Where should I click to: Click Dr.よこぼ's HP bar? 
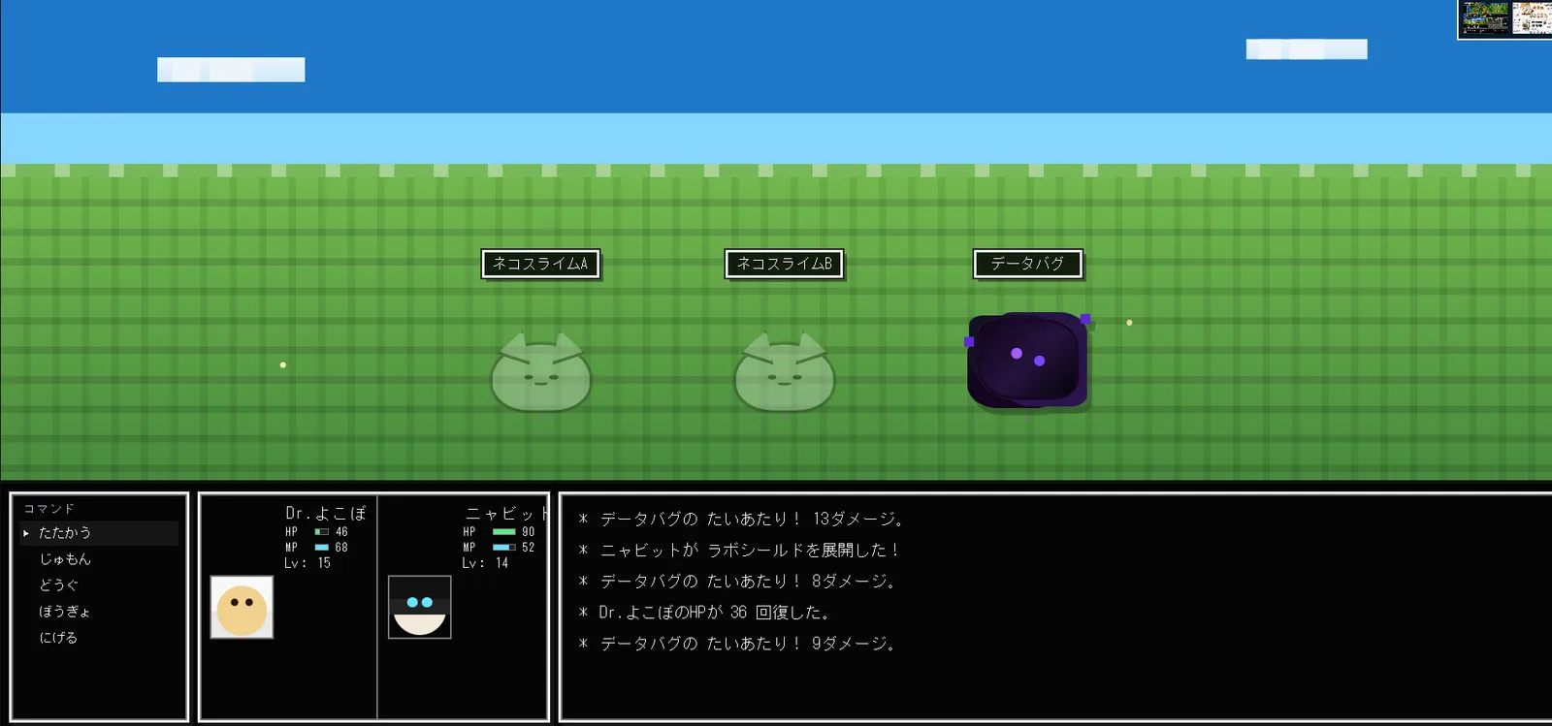click(322, 532)
